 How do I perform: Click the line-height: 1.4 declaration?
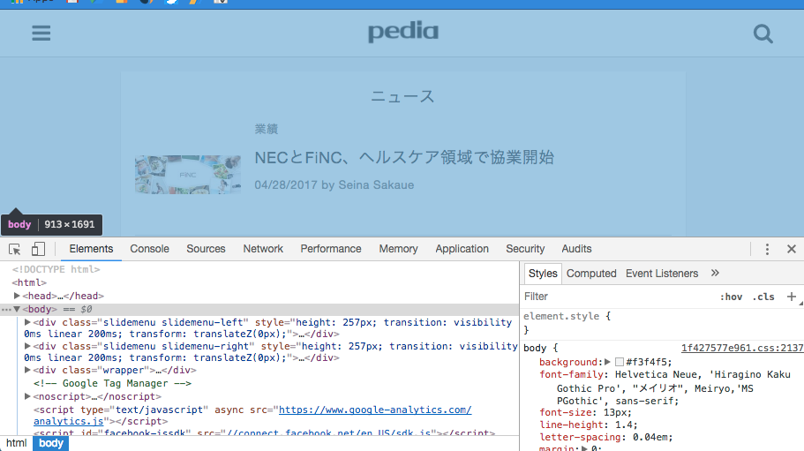click(589, 425)
